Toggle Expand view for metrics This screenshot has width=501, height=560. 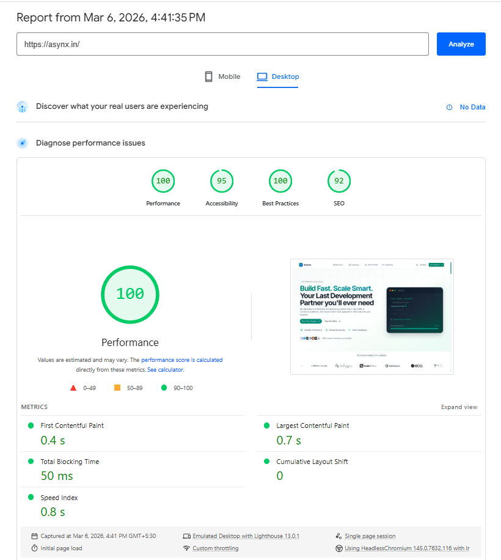459,407
